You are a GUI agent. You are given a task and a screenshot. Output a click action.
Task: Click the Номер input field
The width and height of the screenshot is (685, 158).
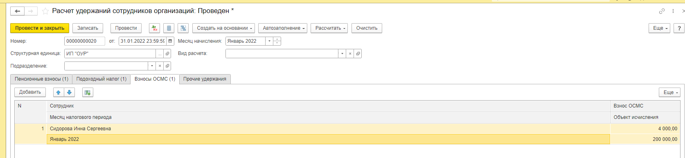(84, 41)
